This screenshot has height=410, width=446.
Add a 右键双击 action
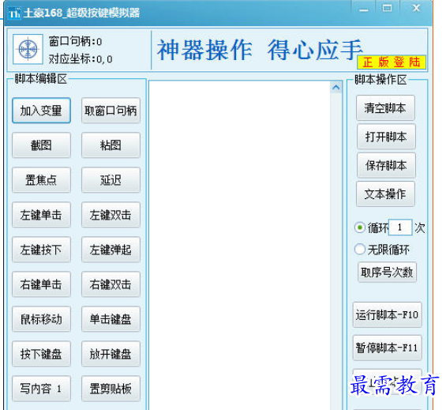(111, 284)
